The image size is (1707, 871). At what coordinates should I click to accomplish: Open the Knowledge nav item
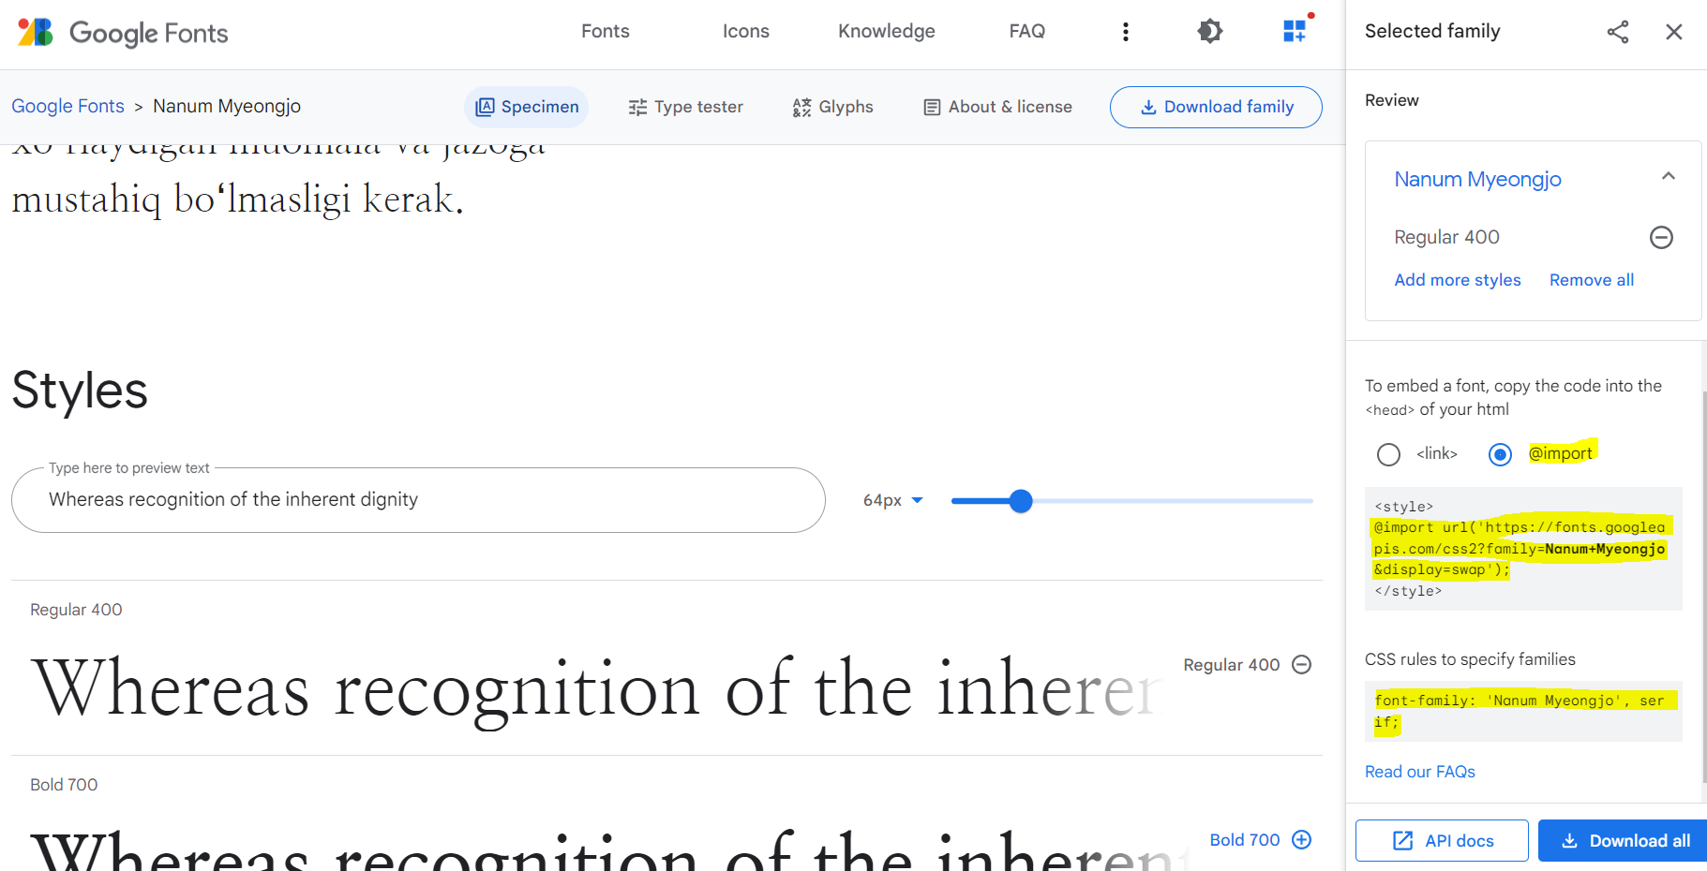(x=887, y=31)
